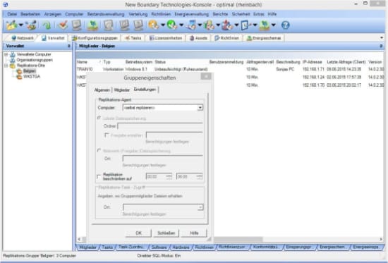This screenshot has width=388, height=263.
Task: Open the Computer dropdown in Replikations-Agent
Action: pos(200,108)
